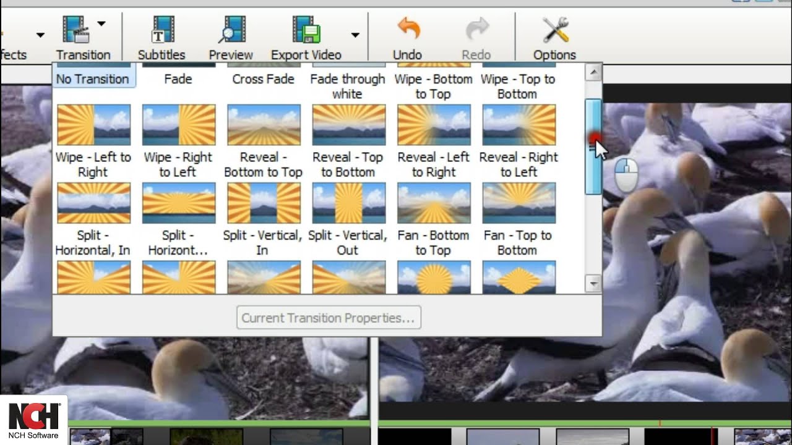The height and width of the screenshot is (445, 792).
Task: Select Wipe - Left to Right thumbnail
Action: tap(94, 124)
